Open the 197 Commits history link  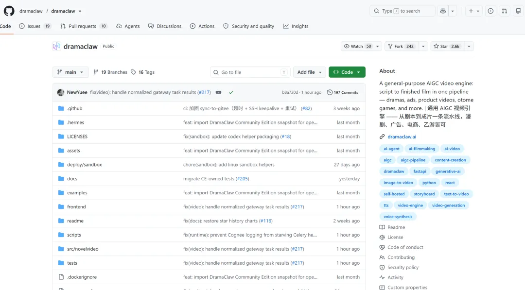point(343,92)
